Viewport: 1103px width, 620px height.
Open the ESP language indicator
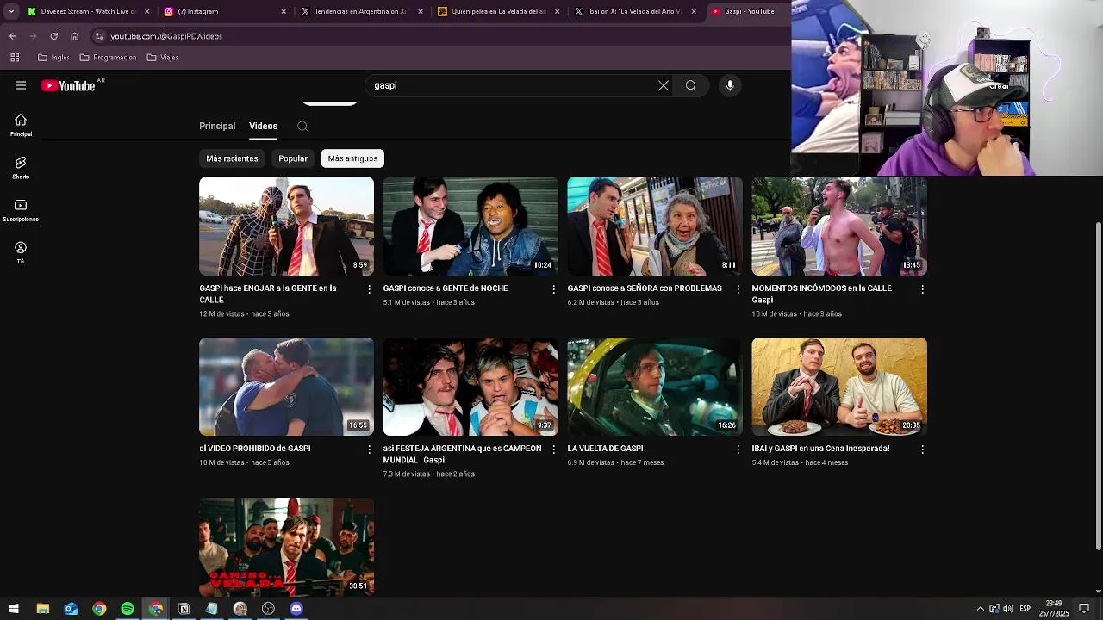coord(1025,609)
